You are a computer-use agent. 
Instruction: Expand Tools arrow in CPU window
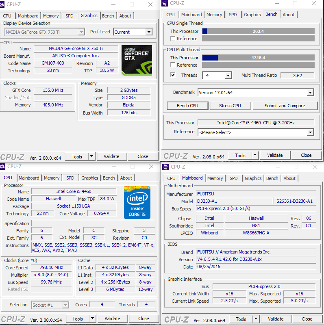pos(93,318)
